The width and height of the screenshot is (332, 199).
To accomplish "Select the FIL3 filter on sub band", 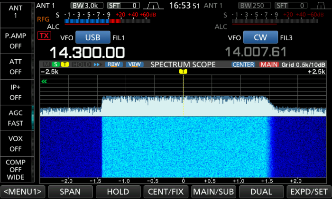I will pyautogui.click(x=286, y=38).
